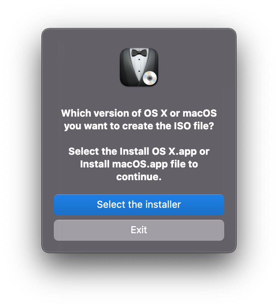Image resolution: width=278 pixels, height=308 pixels.
Task: Choose the blue Select the installer button
Action: click(139, 205)
